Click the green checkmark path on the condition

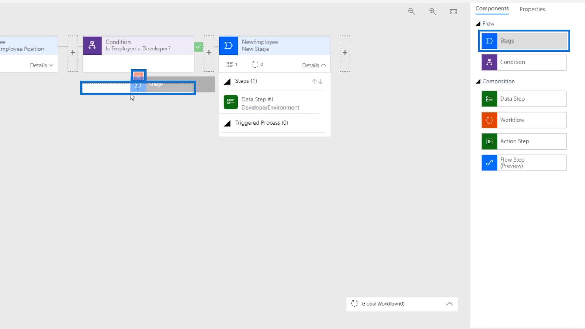[198, 47]
